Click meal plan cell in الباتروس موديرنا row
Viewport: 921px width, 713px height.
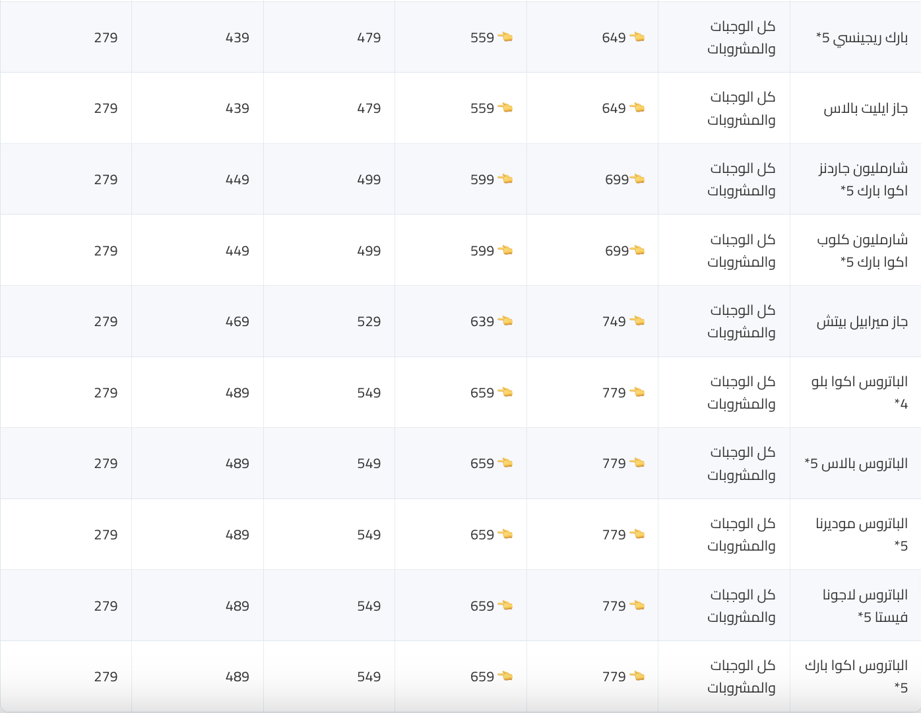(724, 535)
